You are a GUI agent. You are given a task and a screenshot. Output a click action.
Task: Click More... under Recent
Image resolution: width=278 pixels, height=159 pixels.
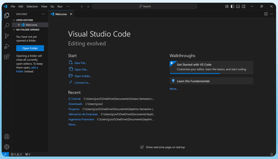73,124
